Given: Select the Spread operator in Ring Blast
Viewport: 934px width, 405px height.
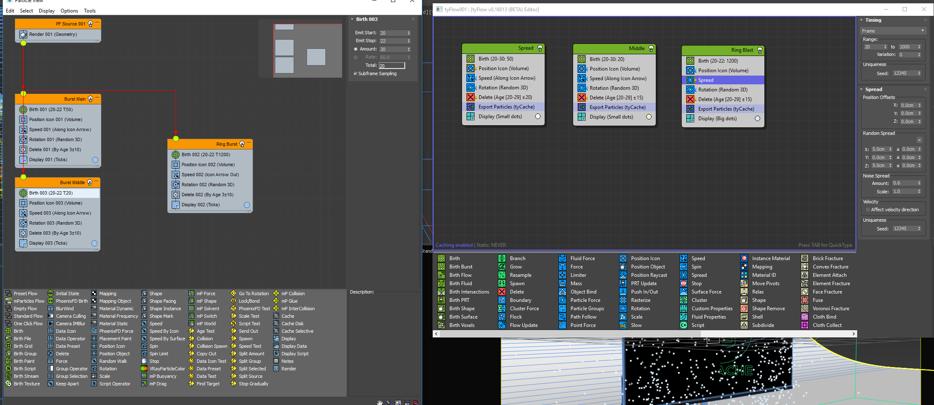Looking at the screenshot, I should tap(706, 80).
